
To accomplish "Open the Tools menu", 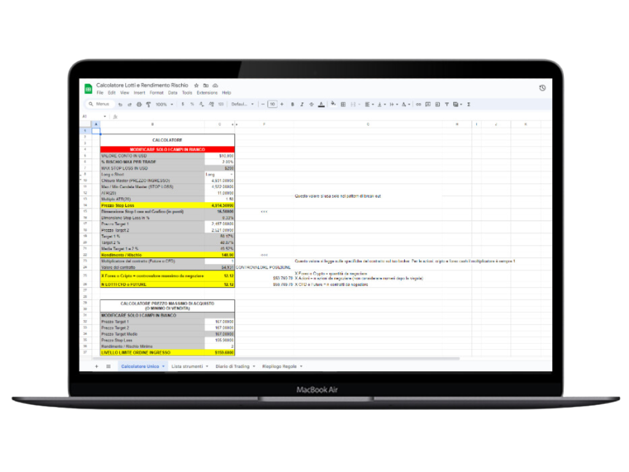I will click(187, 93).
